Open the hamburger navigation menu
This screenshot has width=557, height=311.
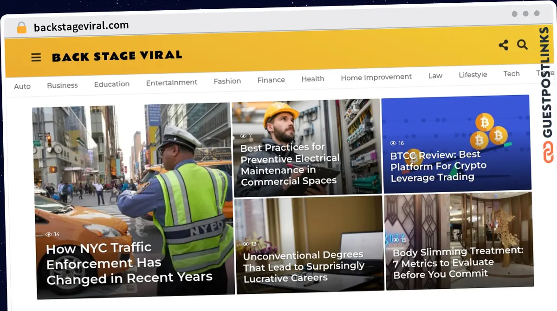36,57
